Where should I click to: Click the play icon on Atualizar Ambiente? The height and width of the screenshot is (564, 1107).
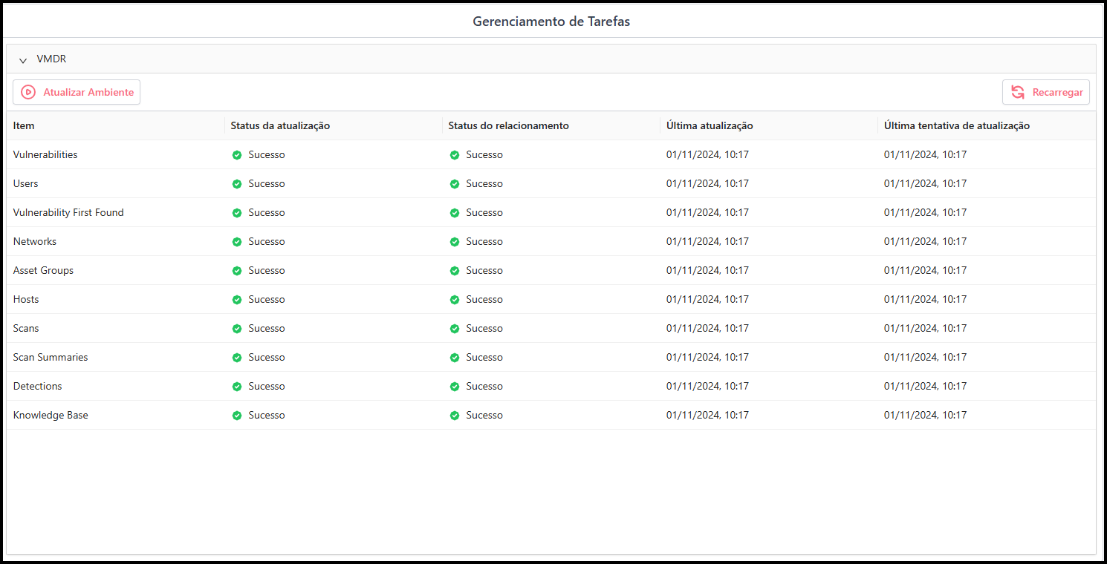pyautogui.click(x=28, y=91)
